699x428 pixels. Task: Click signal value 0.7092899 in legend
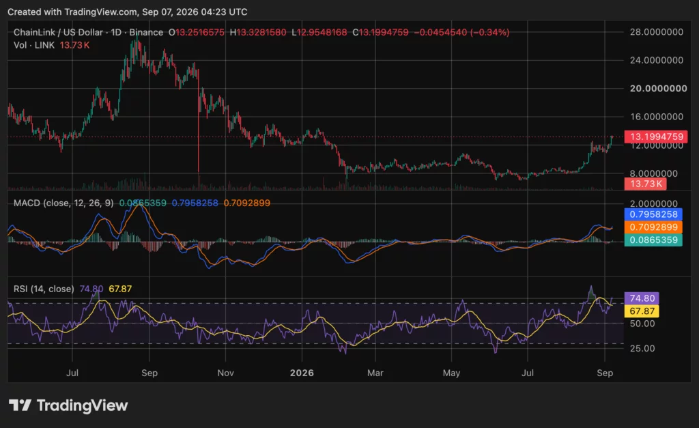246,203
